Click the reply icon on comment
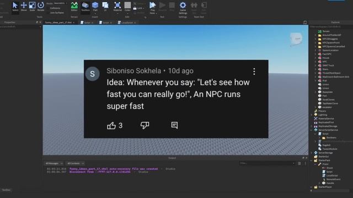The height and width of the screenshot is (198, 353). pyautogui.click(x=174, y=125)
